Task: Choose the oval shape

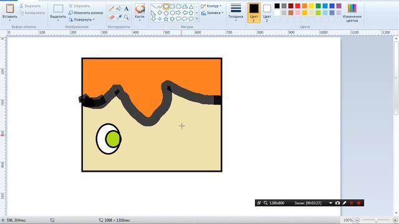Action: [x=166, y=7]
